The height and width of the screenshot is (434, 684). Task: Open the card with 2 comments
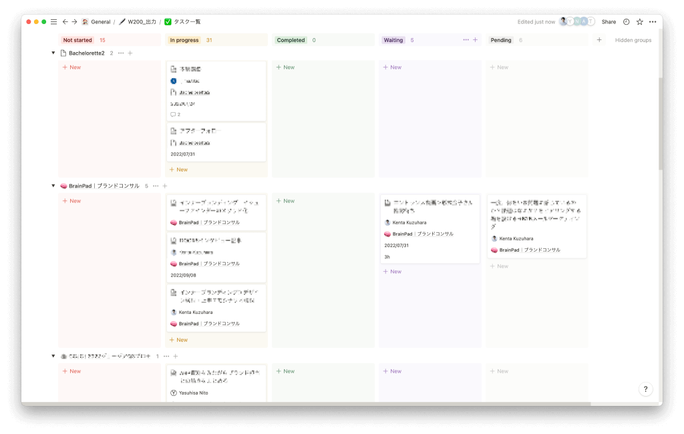[x=216, y=91]
